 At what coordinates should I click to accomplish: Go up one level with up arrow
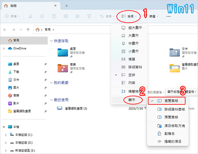(x=28, y=30)
